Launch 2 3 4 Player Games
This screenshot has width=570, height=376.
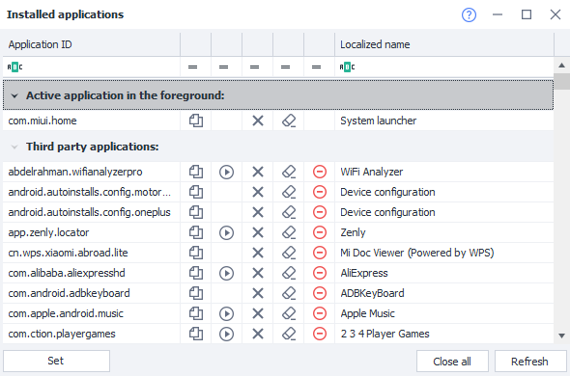coord(226,334)
